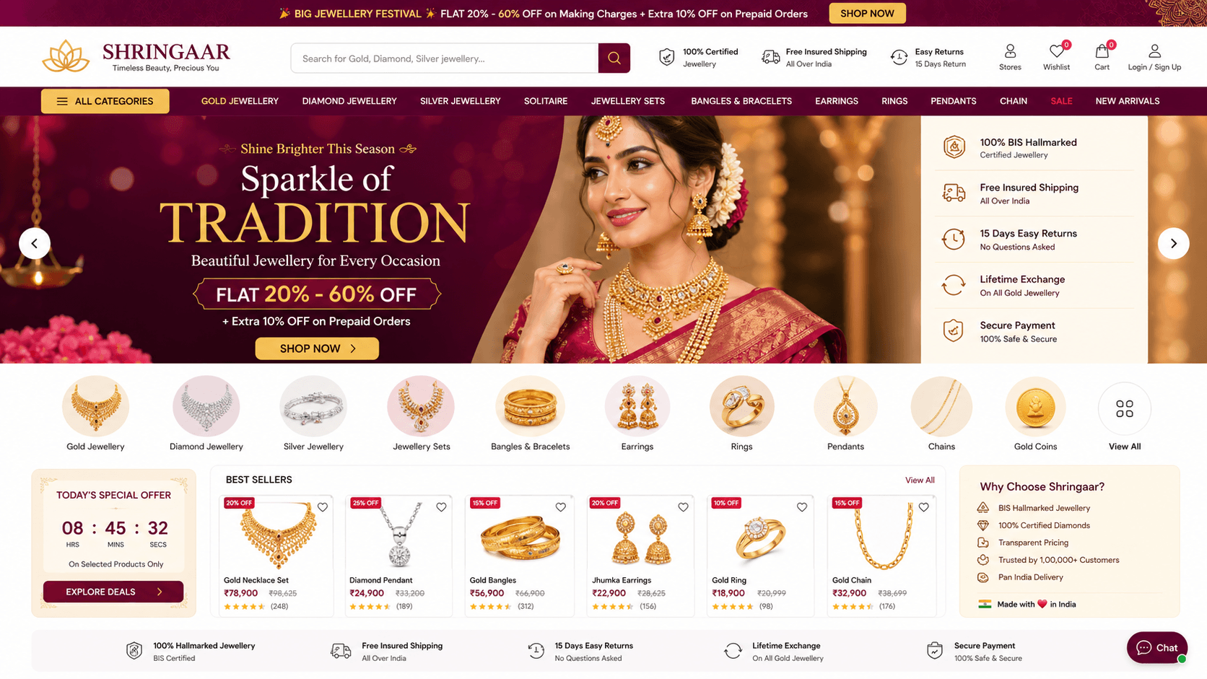Toggle wishlist heart on Diamond Pendant
Screen dimensions: 1207x679
(x=441, y=507)
